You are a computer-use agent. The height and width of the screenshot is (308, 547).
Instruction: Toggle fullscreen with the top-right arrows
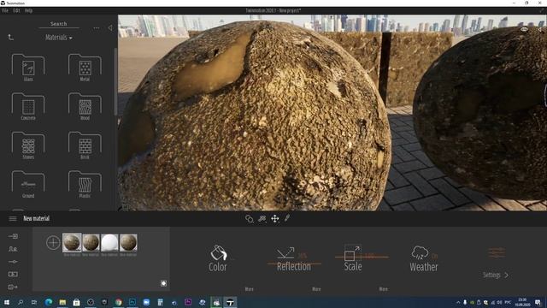[541, 10]
